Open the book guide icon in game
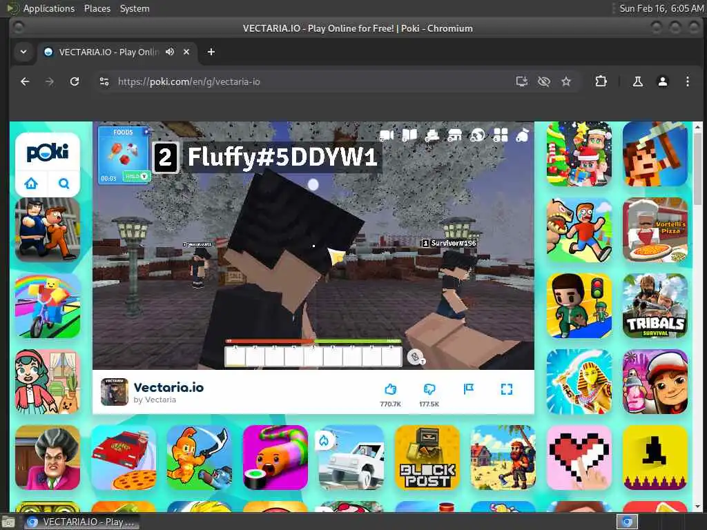The height and width of the screenshot is (530, 707). (x=409, y=135)
